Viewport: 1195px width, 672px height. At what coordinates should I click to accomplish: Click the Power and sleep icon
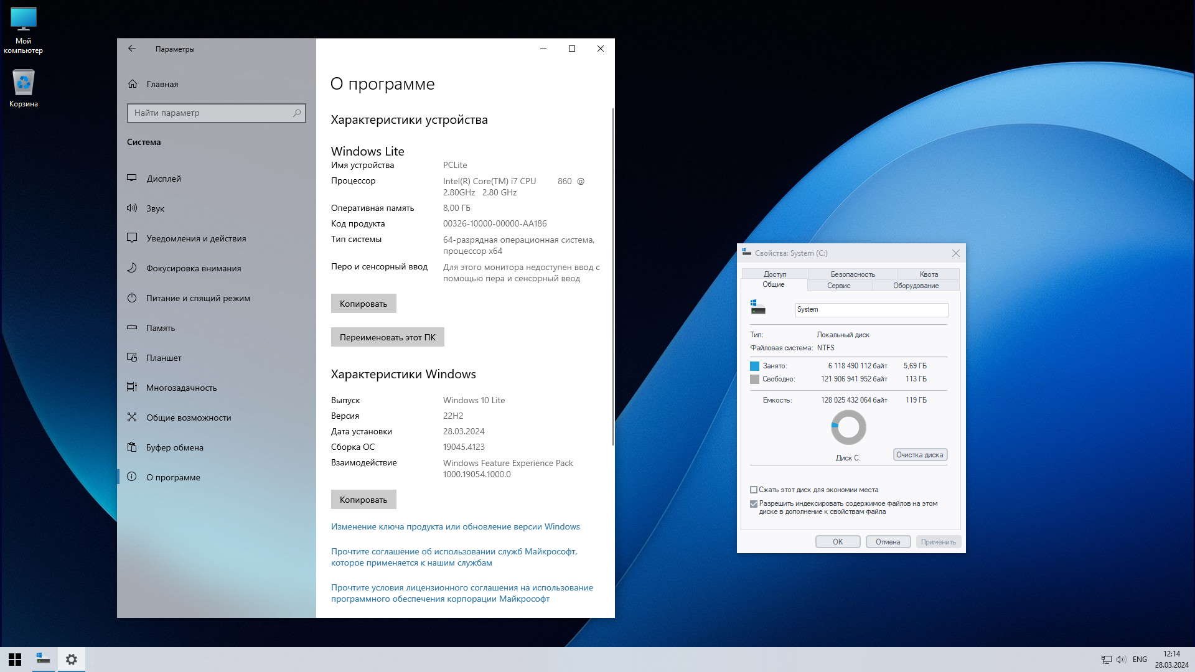[132, 298]
